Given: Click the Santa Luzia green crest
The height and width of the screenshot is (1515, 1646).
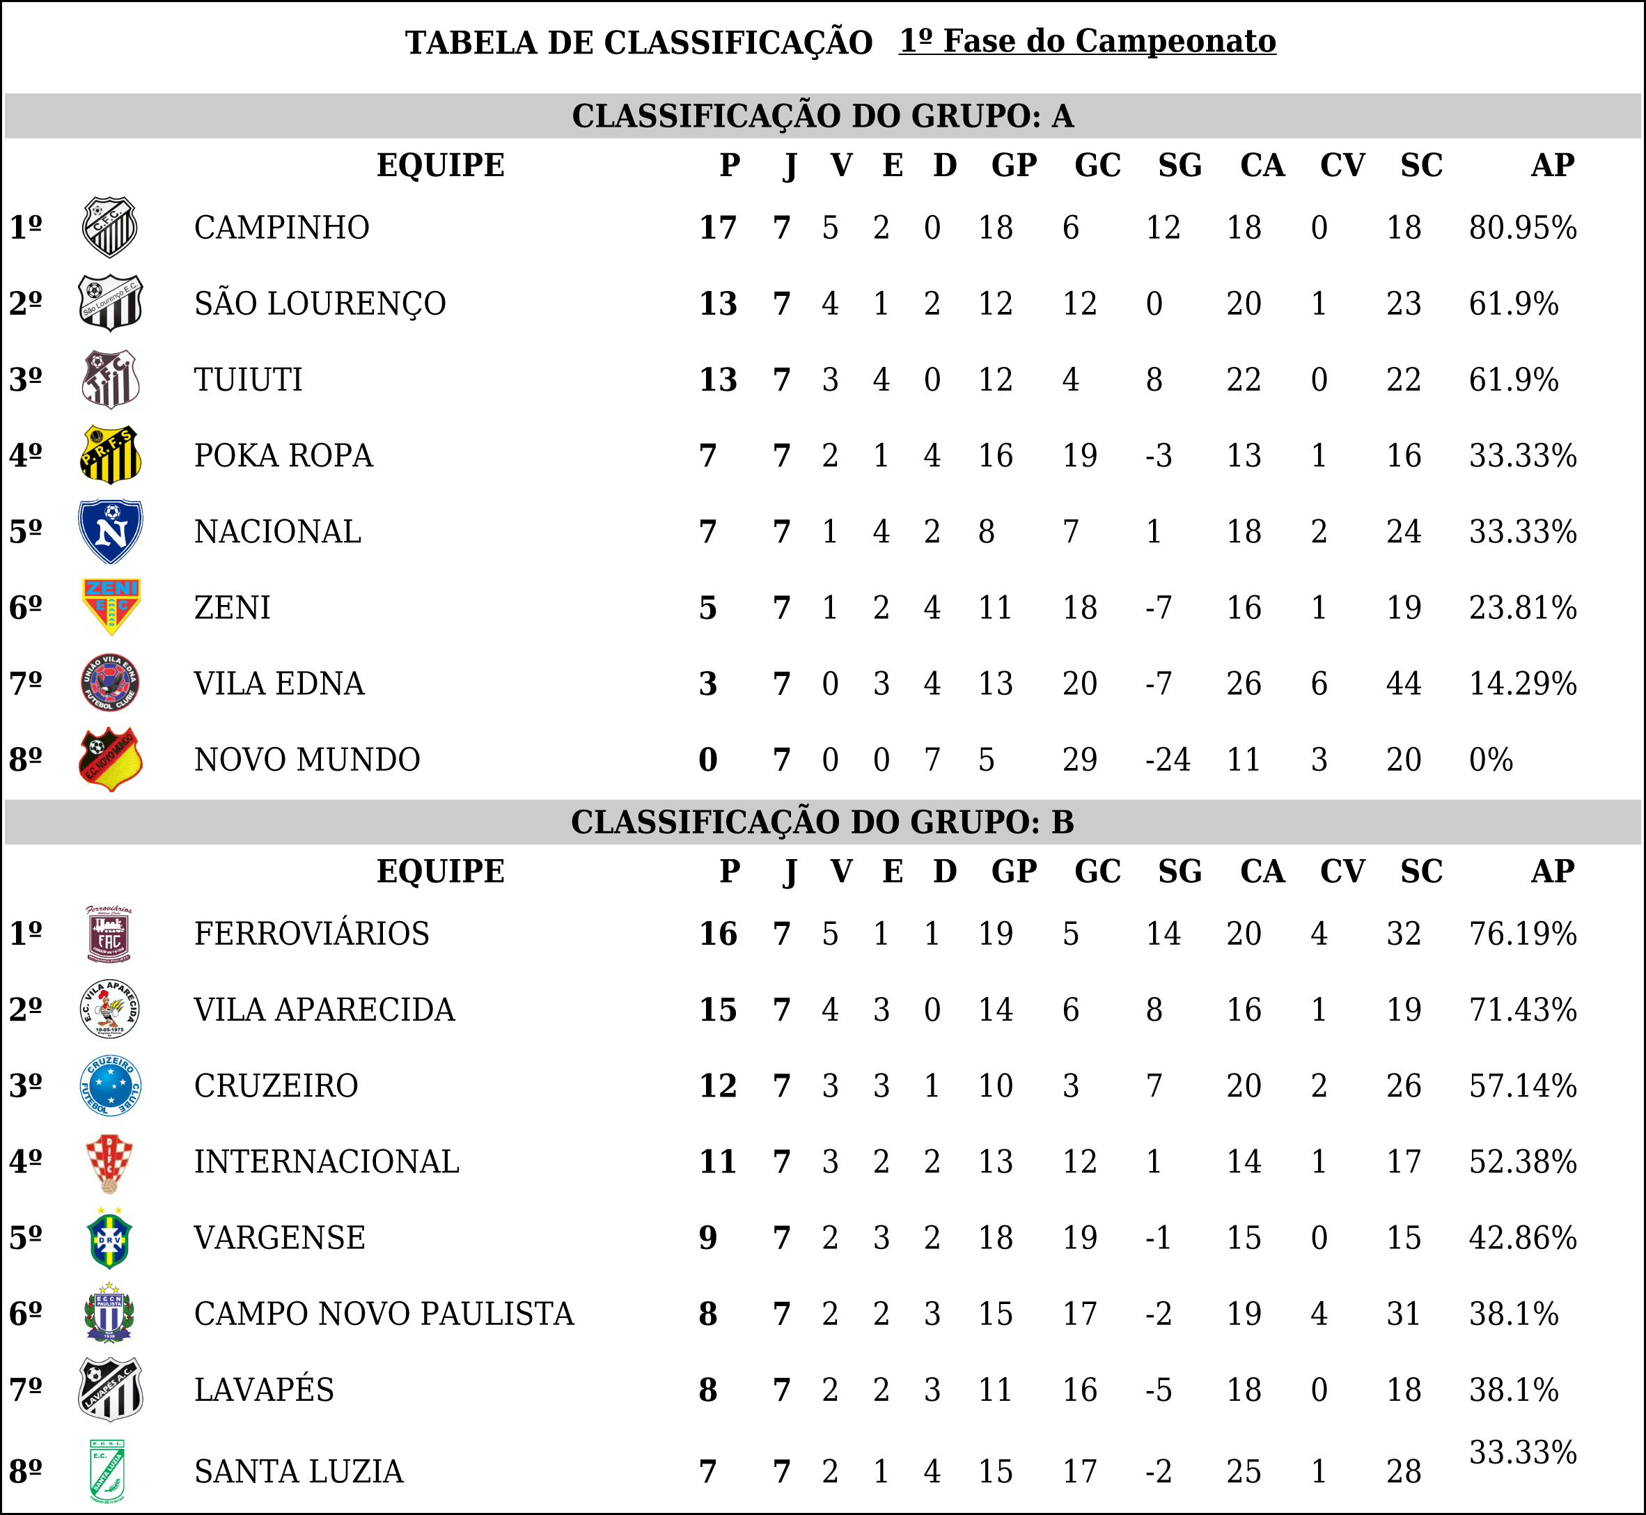Looking at the screenshot, I should (x=107, y=1472).
